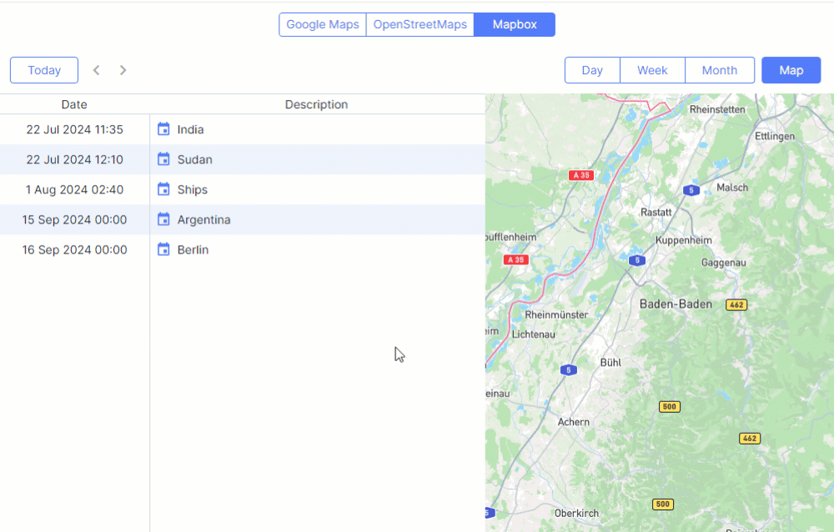This screenshot has width=834, height=532.
Task: Select the Mapbox provider tab
Action: [x=515, y=24]
